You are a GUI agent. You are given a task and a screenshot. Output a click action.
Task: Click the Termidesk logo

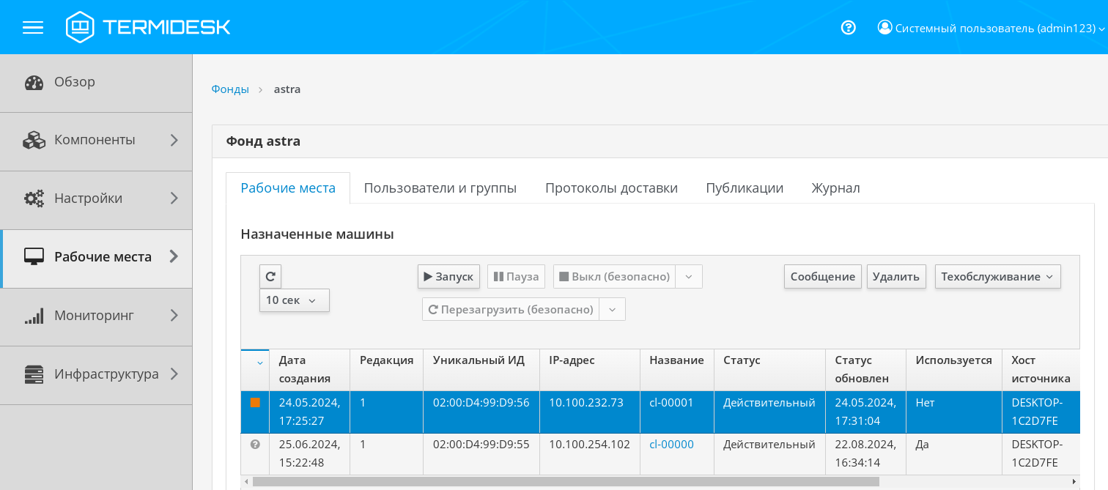(148, 27)
